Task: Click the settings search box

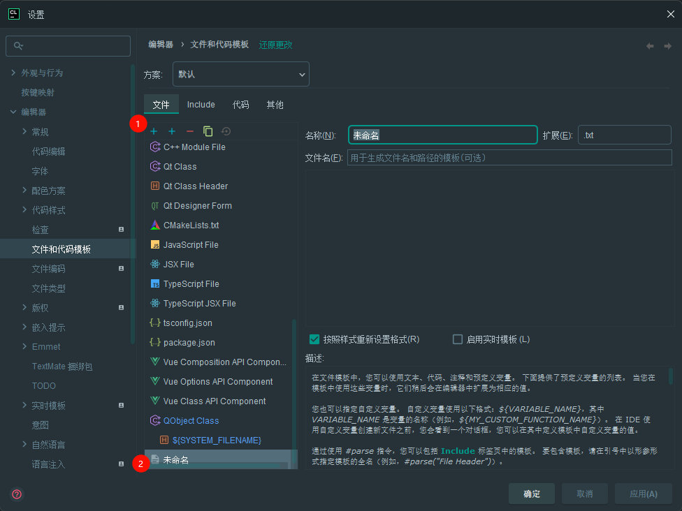Action: (x=68, y=46)
